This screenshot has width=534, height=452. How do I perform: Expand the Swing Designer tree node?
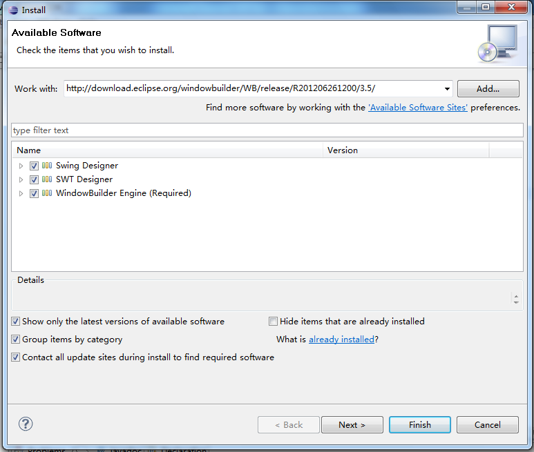[x=21, y=166]
